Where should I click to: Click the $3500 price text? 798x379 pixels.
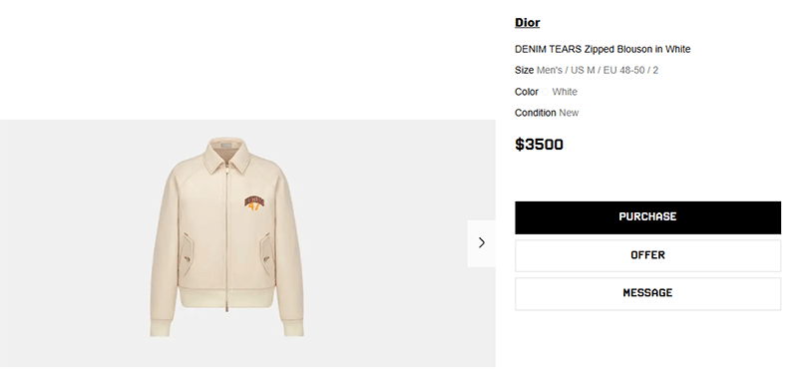[539, 145]
